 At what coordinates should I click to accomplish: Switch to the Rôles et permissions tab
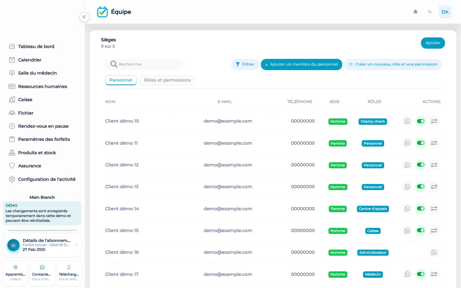[x=167, y=80]
